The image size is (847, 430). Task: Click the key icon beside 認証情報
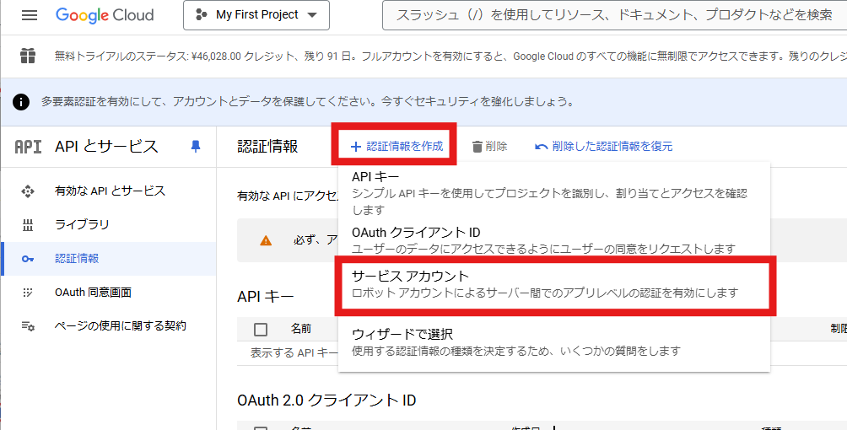click(x=28, y=260)
